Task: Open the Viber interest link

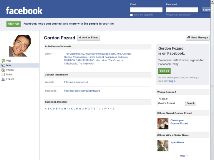Action: 104,60
